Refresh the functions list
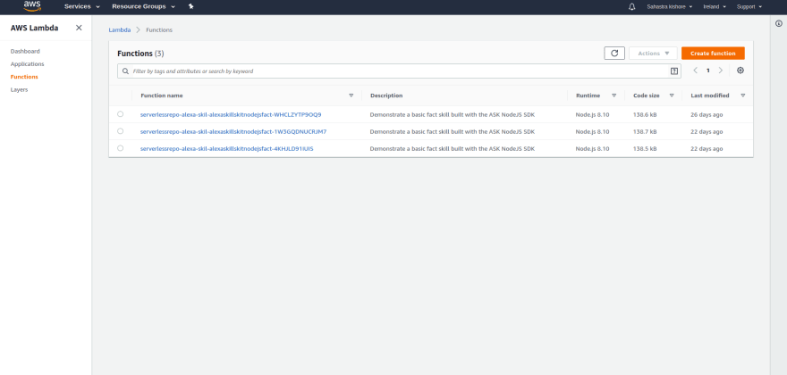Image resolution: width=787 pixels, height=375 pixels. coord(614,54)
